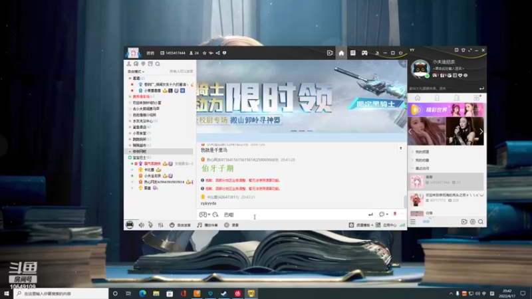Click the scroll-to-top arrow in the chat area
The height and width of the screenshot is (299, 532).
point(401,148)
